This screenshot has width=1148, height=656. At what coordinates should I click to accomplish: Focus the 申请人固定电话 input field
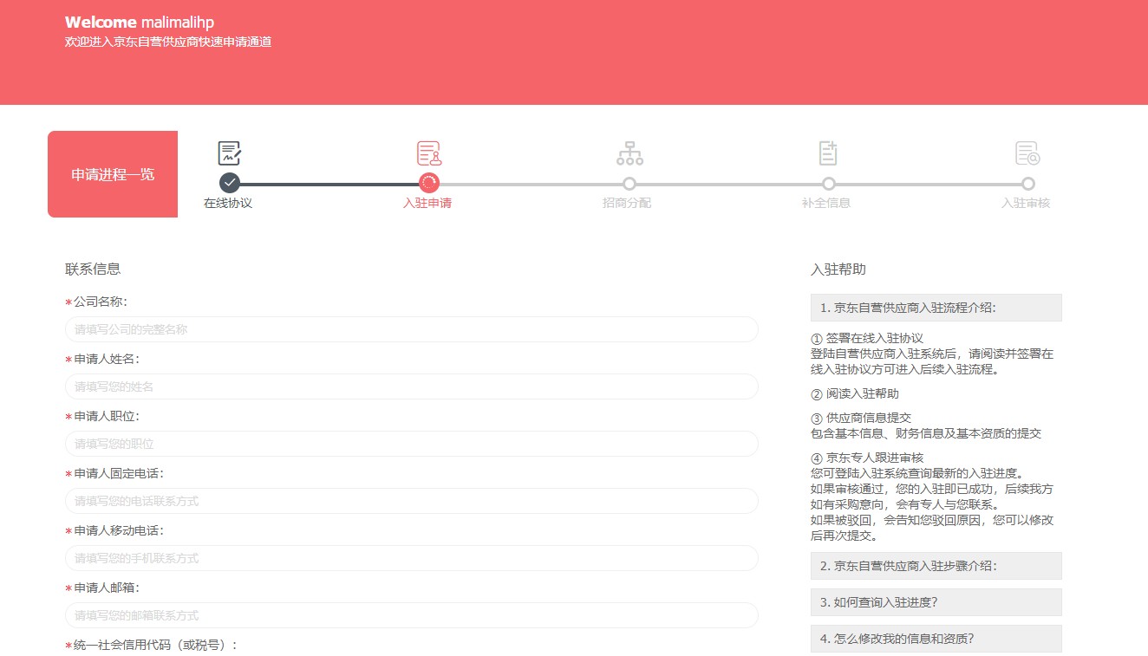pos(412,501)
